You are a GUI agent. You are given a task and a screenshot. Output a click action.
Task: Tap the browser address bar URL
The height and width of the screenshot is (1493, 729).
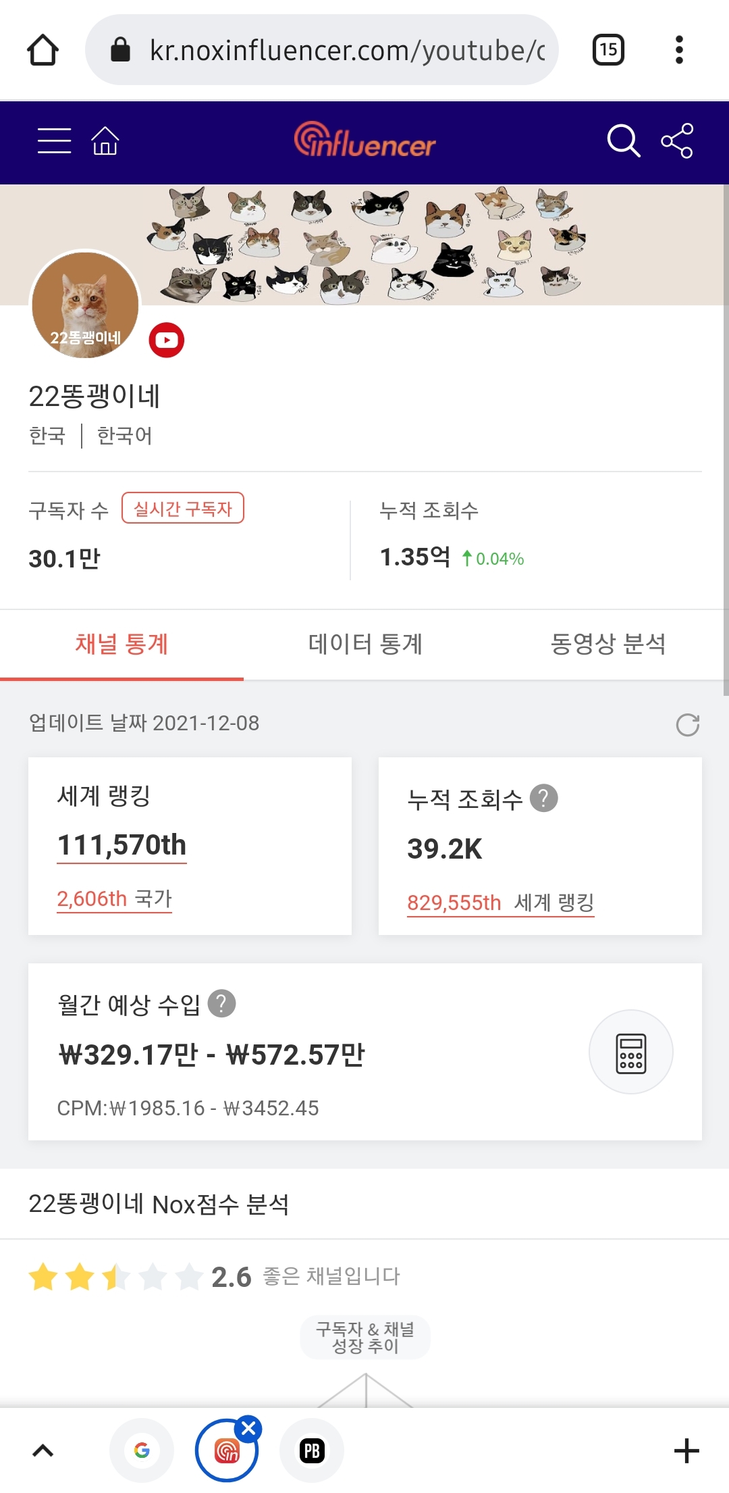coord(346,50)
